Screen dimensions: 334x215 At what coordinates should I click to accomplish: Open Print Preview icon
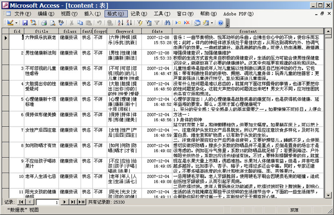click(x=53, y=22)
